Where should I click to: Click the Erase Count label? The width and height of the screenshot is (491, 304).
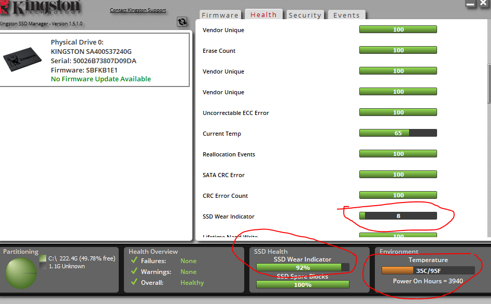coord(219,51)
